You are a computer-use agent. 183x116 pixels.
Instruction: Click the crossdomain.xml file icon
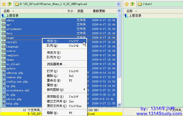[3, 90]
